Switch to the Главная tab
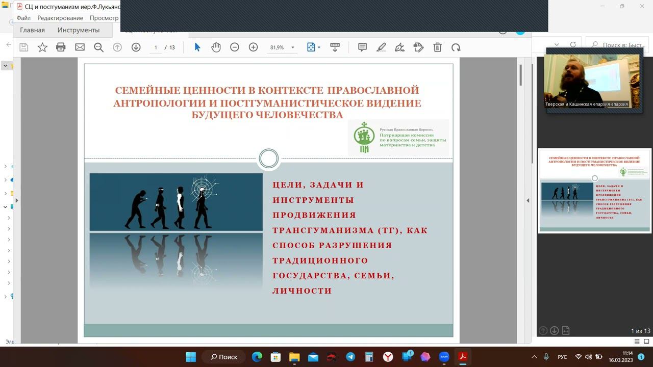This screenshot has width=653, height=367. [32, 30]
